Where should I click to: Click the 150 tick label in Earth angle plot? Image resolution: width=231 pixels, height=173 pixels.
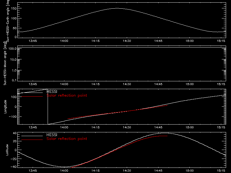14,9
